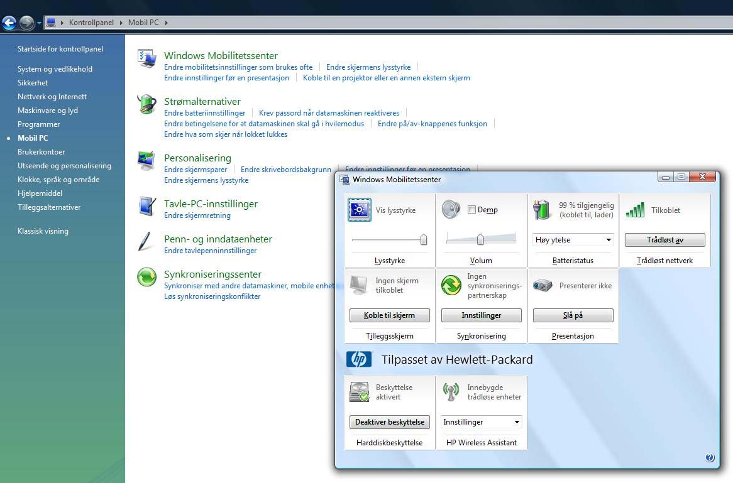Expand the arrow after Kontrollpanel breadcrumb
Screen dimensions: 733x483
tap(121, 23)
